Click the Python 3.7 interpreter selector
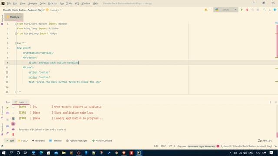 [x=246, y=146]
